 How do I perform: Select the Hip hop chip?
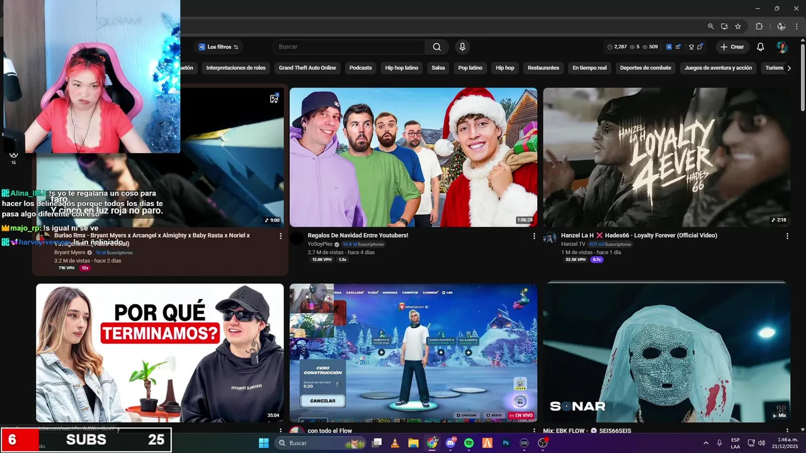pos(505,68)
